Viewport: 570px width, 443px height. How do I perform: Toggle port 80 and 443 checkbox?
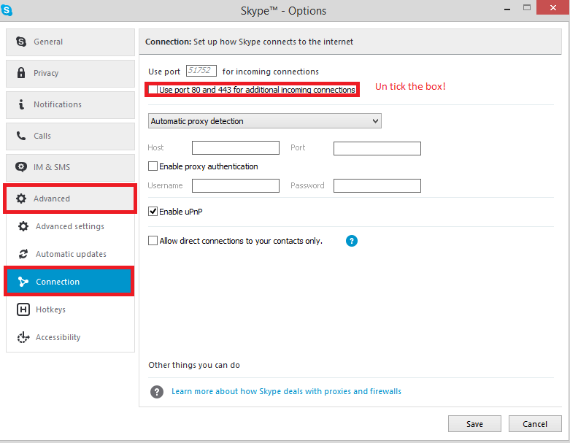click(x=153, y=89)
